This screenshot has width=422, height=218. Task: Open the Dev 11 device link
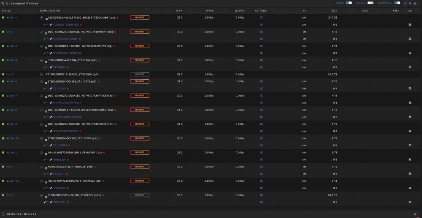pyautogui.click(x=14, y=152)
